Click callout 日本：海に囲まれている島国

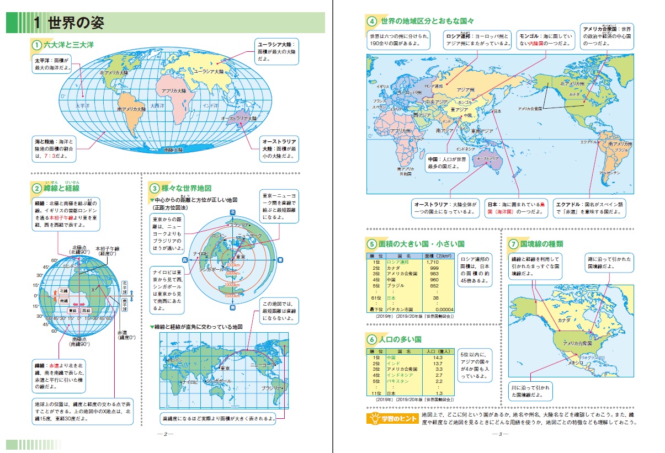coord(517,207)
